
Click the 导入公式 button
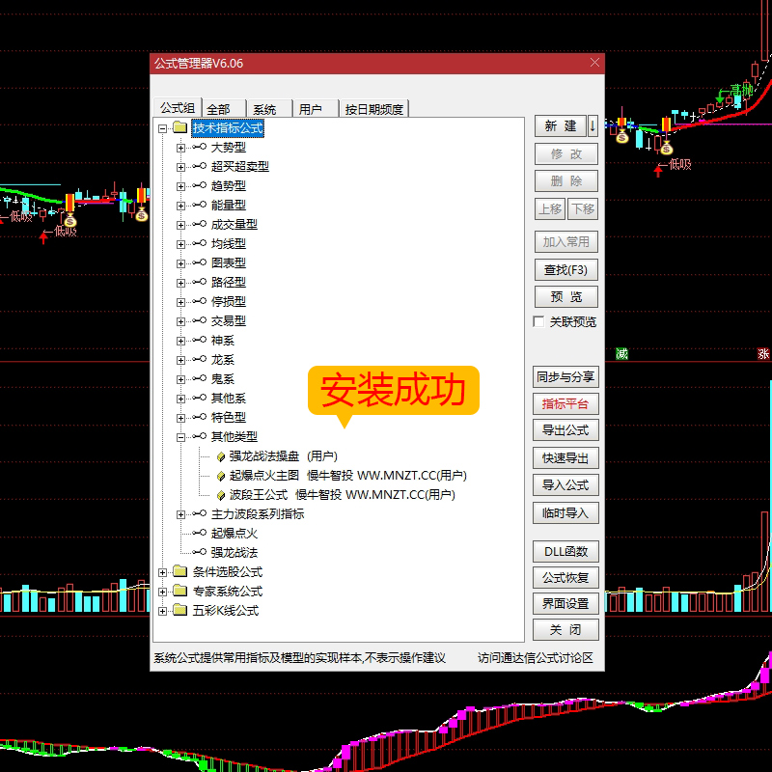click(x=565, y=485)
